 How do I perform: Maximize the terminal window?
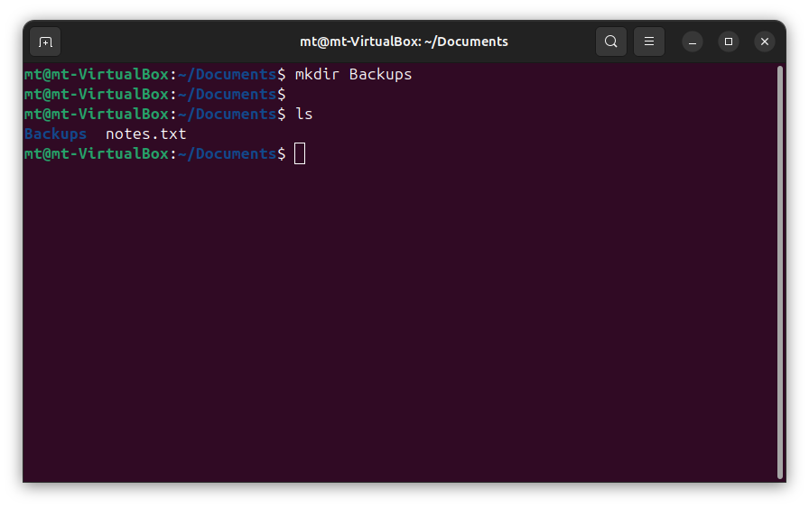pos(729,42)
